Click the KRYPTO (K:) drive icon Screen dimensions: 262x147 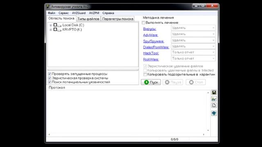[59, 30]
